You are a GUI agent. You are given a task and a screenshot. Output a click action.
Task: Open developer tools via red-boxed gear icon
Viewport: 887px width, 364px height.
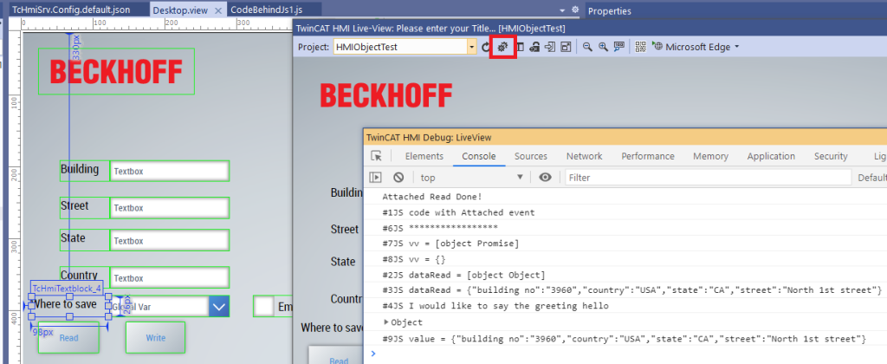point(503,47)
